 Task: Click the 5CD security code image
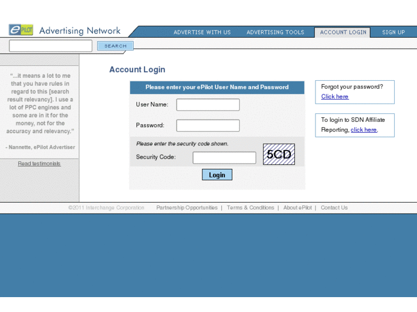pos(279,154)
